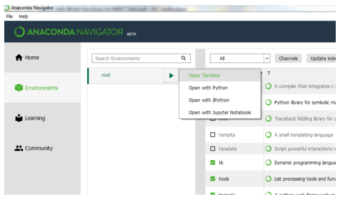Click the Anaconda Navigator logo ring
The image size is (340, 199).
pos(19,32)
